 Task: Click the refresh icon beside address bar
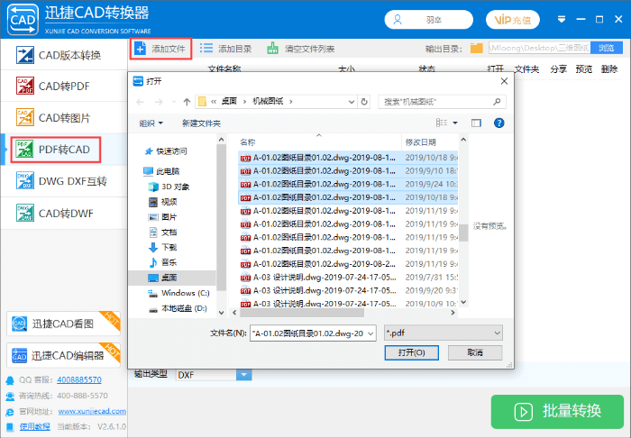pyautogui.click(x=364, y=102)
